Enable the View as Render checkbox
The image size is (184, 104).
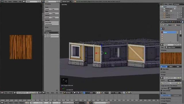(x=162, y=90)
